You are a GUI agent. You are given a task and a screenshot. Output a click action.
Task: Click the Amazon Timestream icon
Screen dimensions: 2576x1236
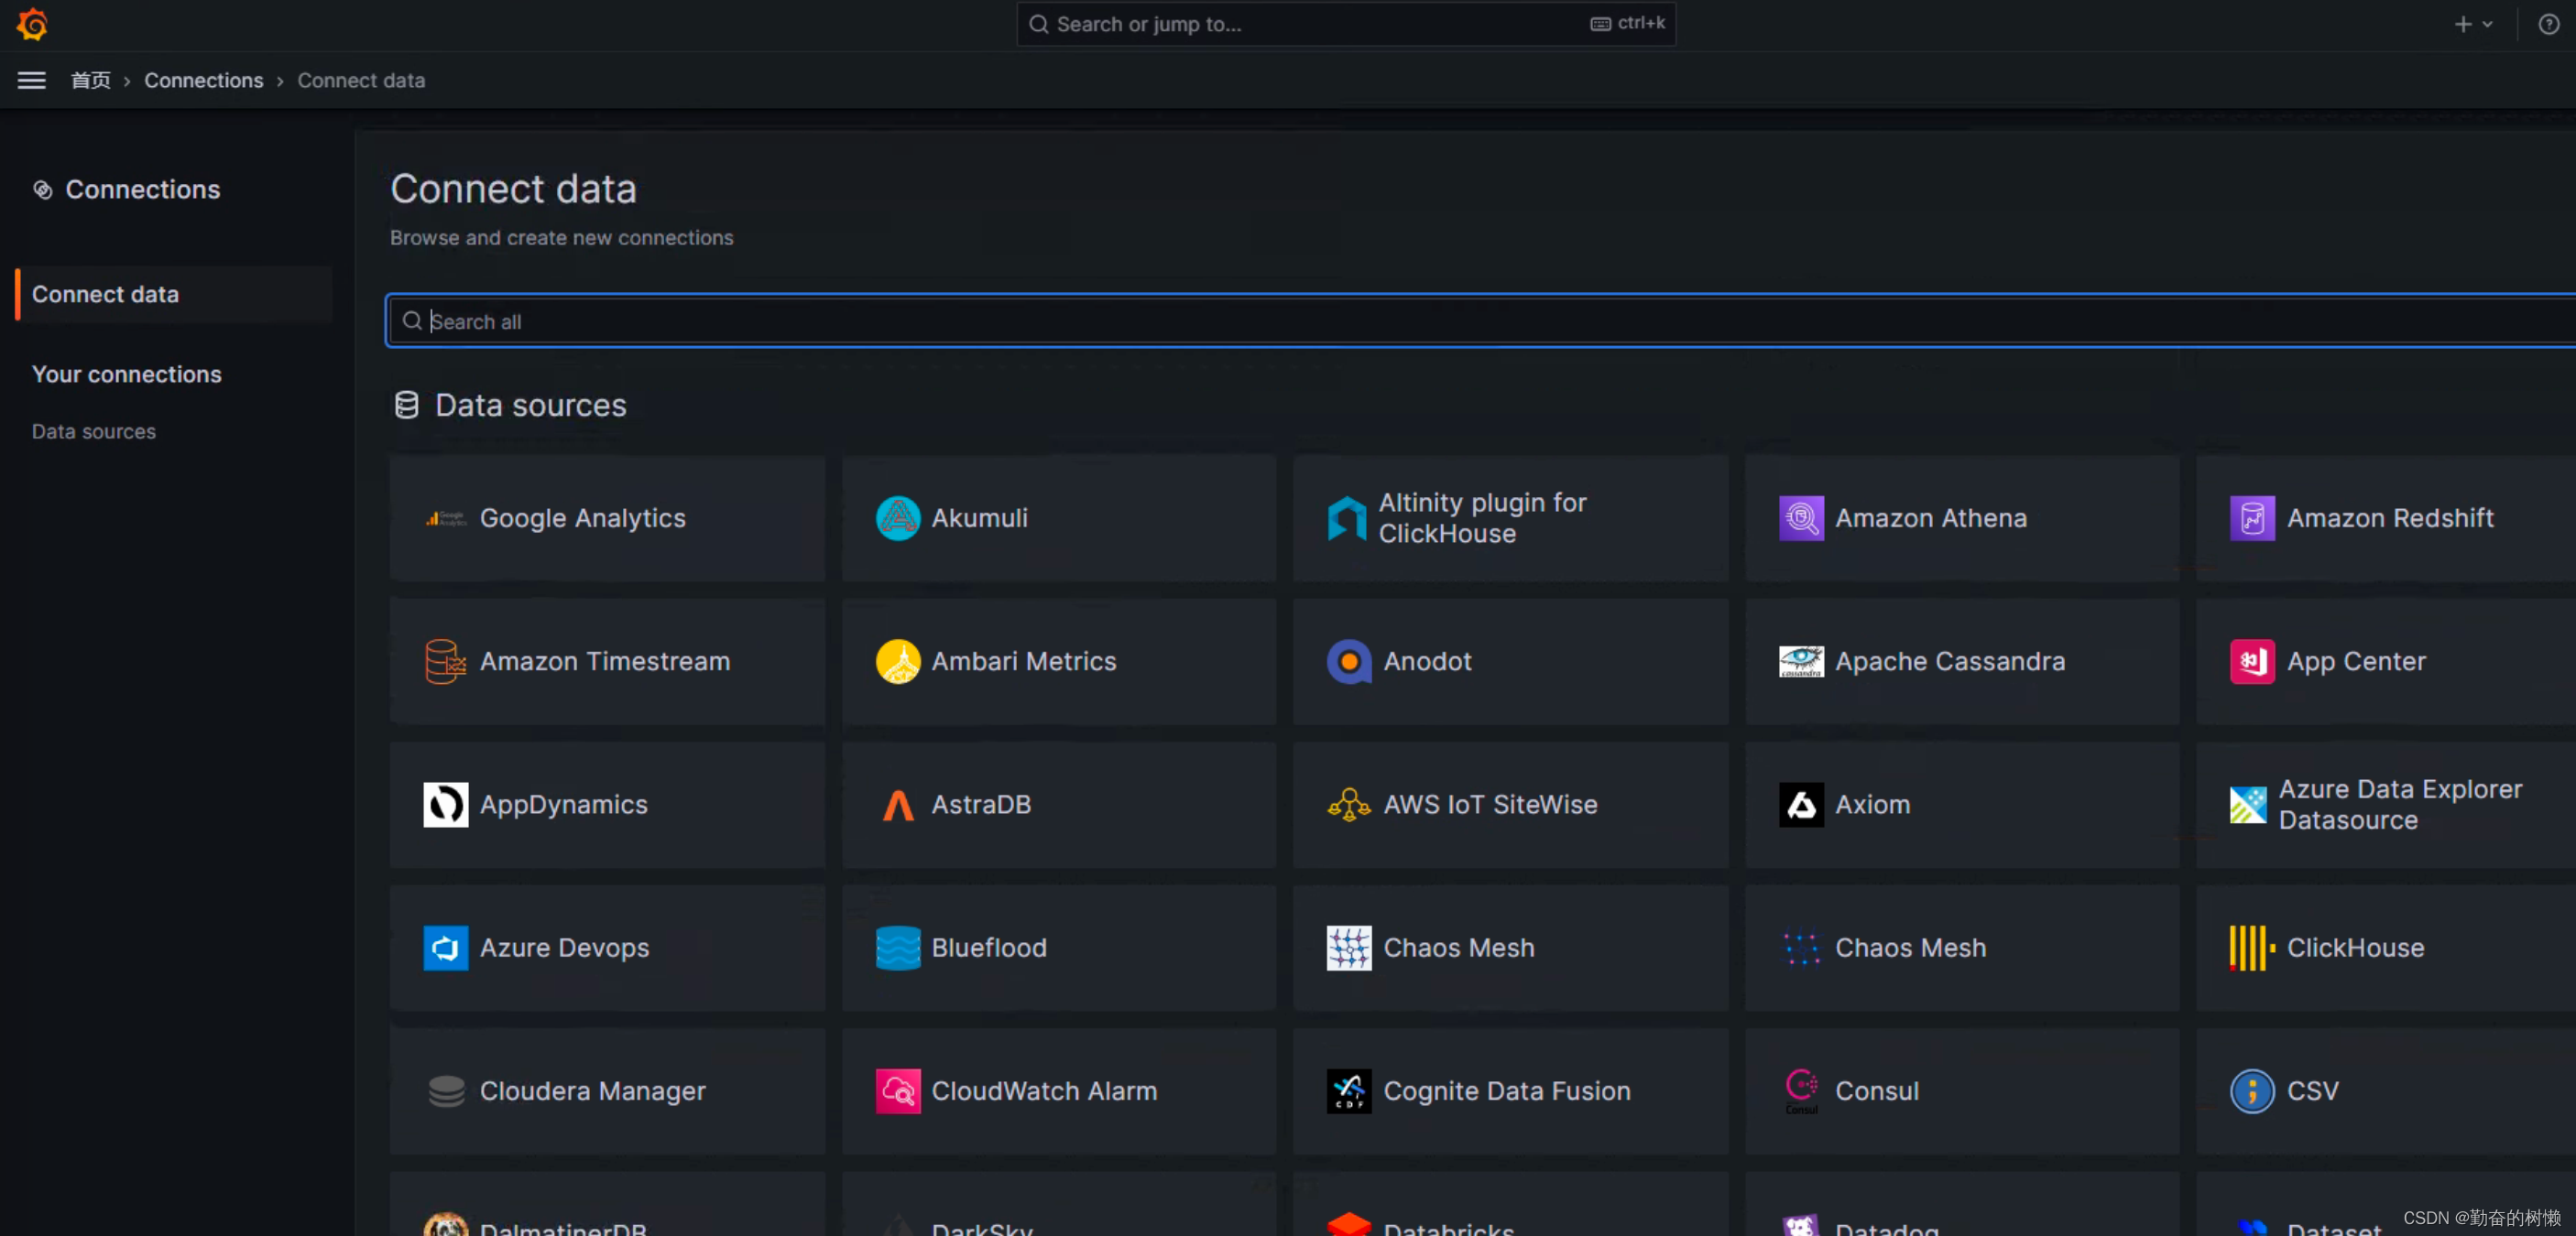click(446, 661)
